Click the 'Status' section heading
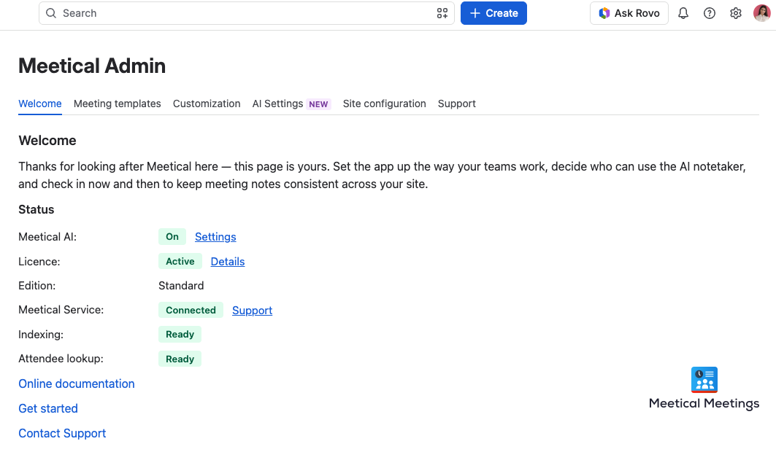 click(x=36, y=209)
